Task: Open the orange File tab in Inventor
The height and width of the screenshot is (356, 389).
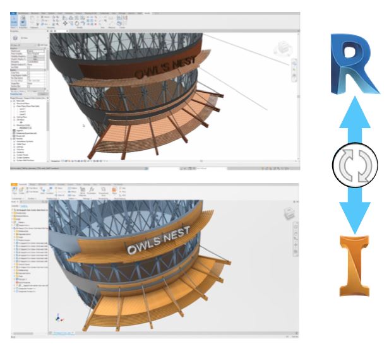Action: (x=14, y=184)
